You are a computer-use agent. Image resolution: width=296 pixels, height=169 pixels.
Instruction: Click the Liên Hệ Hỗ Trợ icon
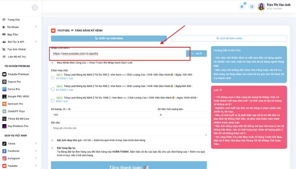4,57
